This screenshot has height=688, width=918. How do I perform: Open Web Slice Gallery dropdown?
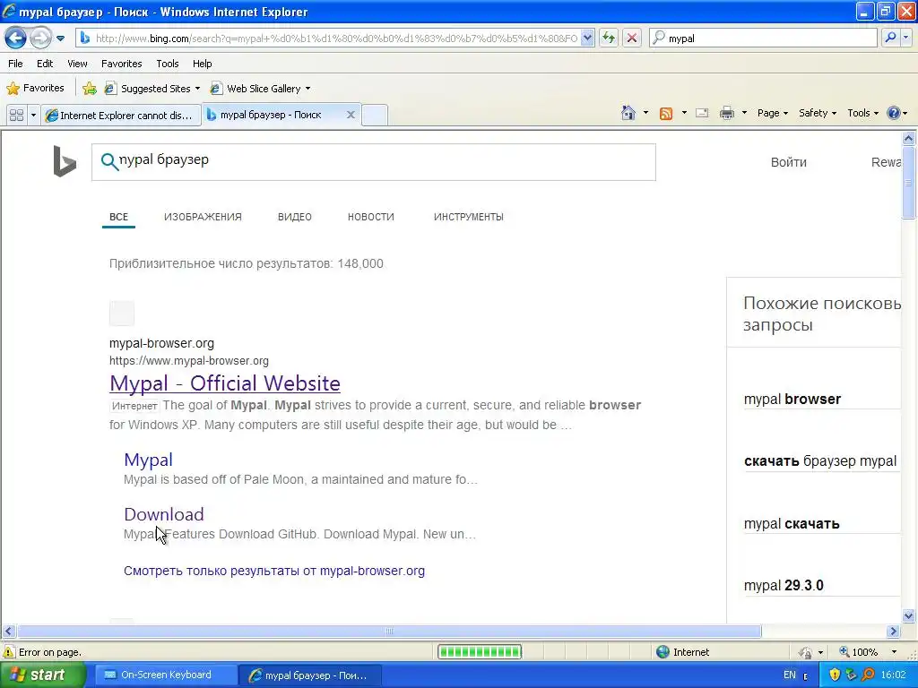260,89
